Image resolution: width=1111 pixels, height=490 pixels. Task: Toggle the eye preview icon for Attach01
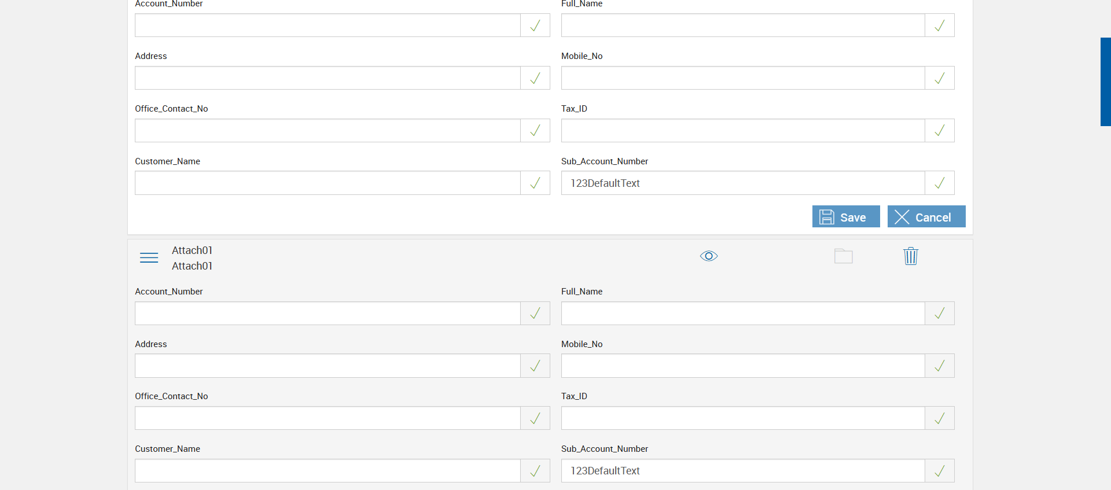point(708,256)
